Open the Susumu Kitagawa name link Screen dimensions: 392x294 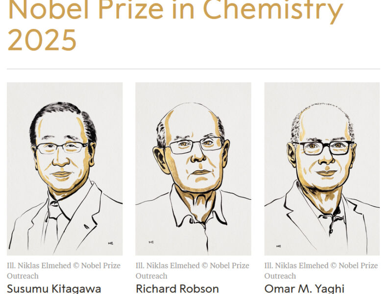pos(54,288)
